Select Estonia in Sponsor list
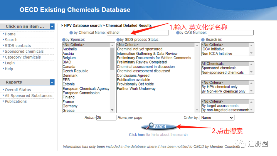The width and height of the screenshot is (277, 156). [69, 84]
